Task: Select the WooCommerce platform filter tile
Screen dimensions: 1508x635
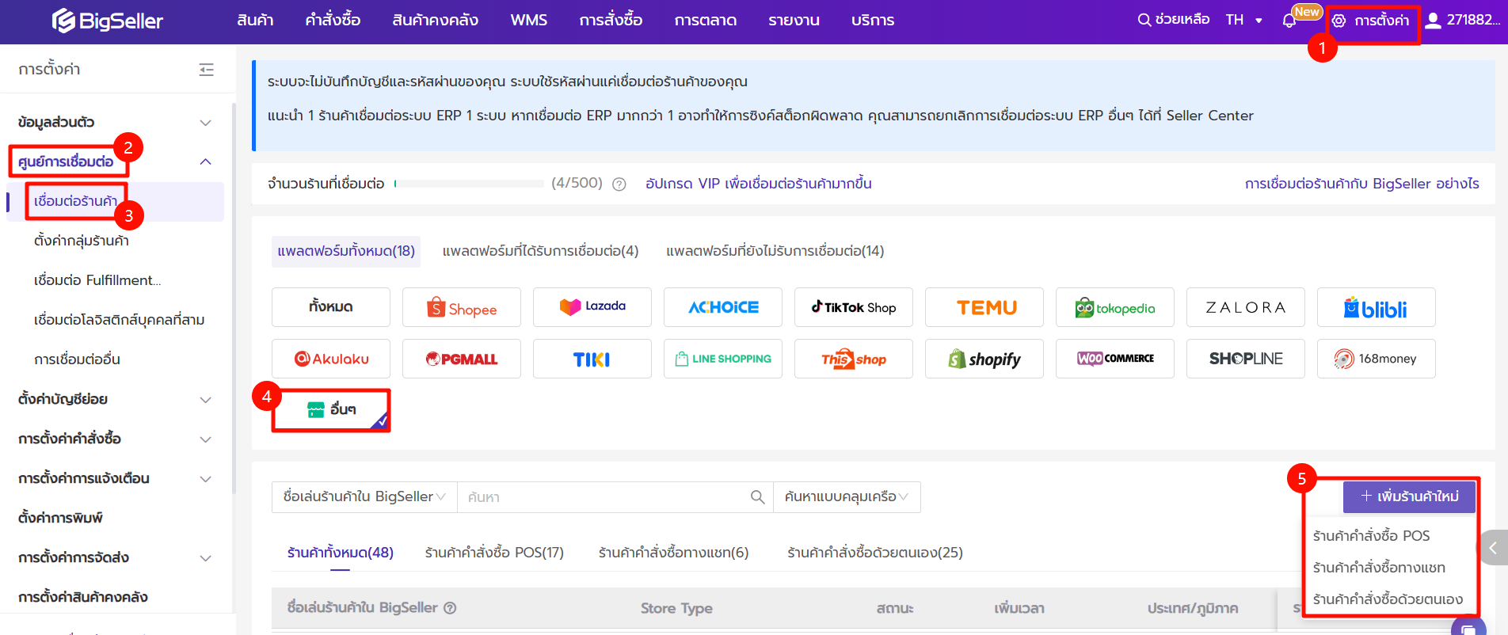Action: click(1114, 359)
